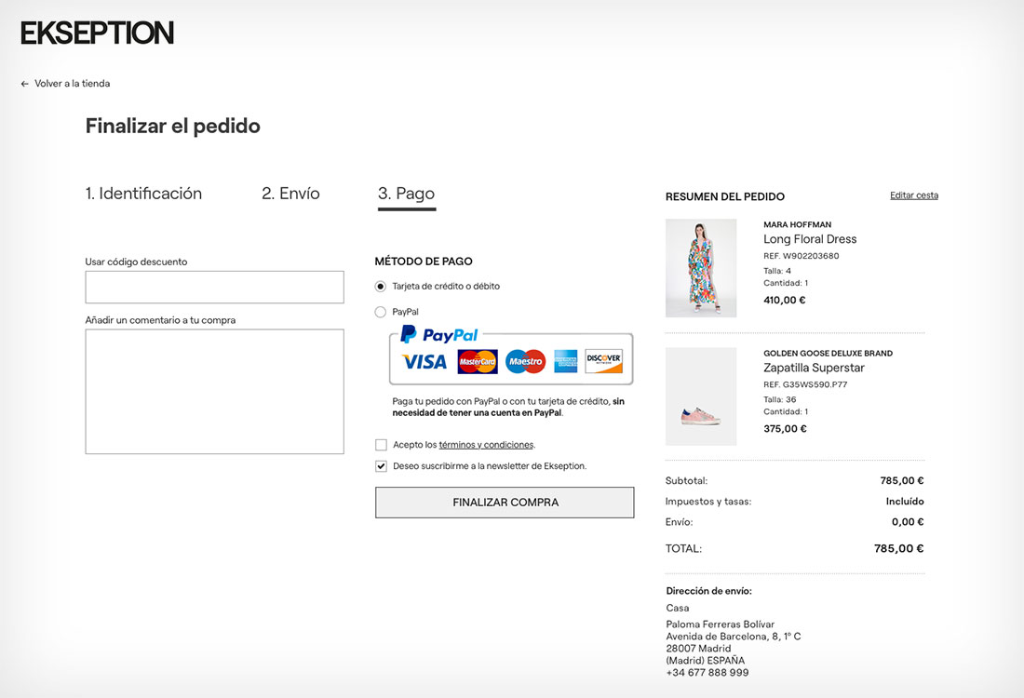This screenshot has width=1024, height=698.
Task: Open step 3. Pago tab
Action: pyautogui.click(x=406, y=194)
